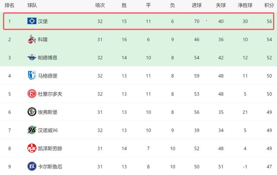Open the 科隆 team name link
This screenshot has width=277, height=175.
pyautogui.click(x=44, y=39)
